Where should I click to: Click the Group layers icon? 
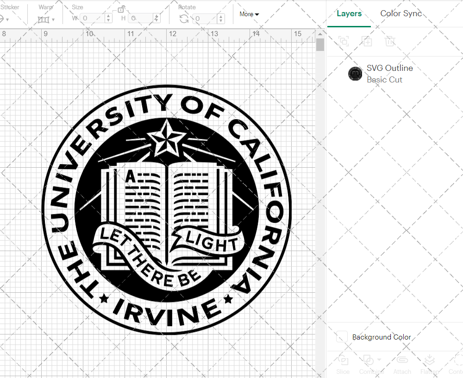click(x=344, y=42)
